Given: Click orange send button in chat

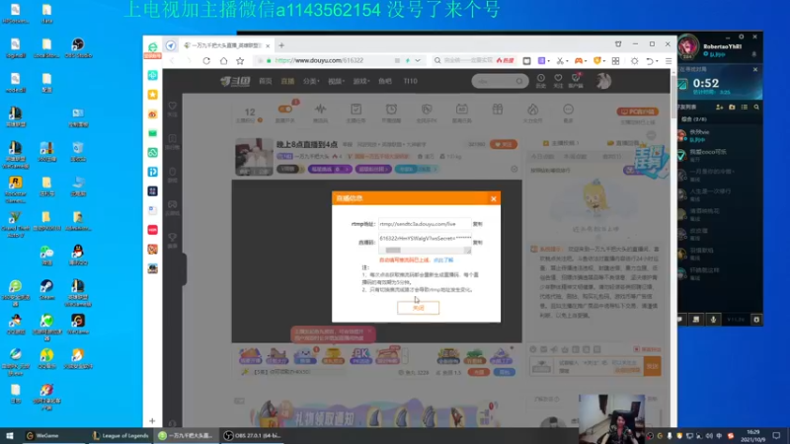Looking at the screenshot, I should tap(652, 366).
